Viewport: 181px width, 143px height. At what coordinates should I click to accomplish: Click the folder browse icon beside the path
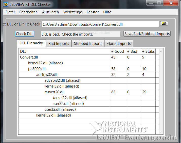pyautogui.click(x=164, y=23)
